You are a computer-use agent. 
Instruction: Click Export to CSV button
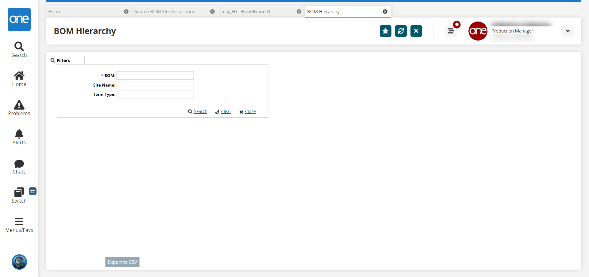click(122, 262)
